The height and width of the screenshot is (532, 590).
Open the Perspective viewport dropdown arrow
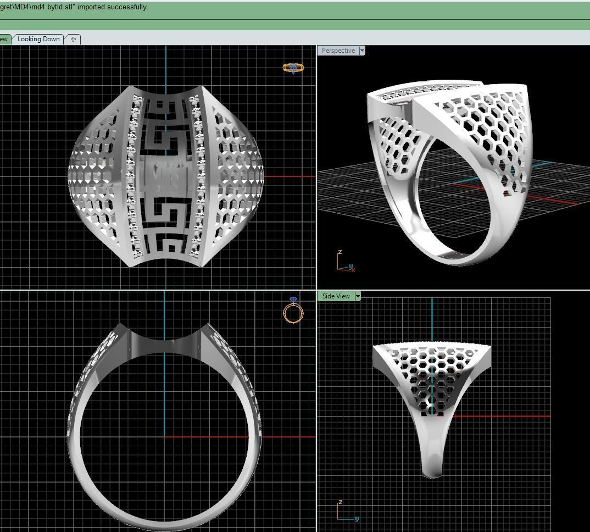362,51
